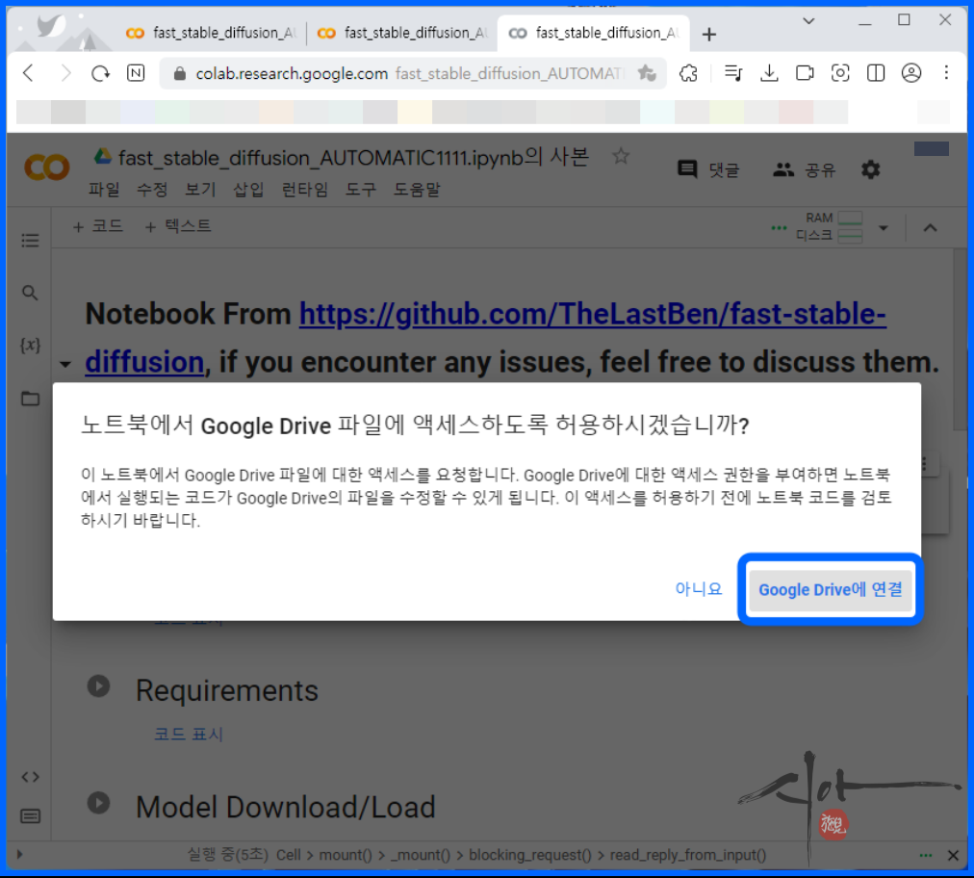Toggle the browser side panel icon
This screenshot has height=878, width=974.
coord(876,73)
